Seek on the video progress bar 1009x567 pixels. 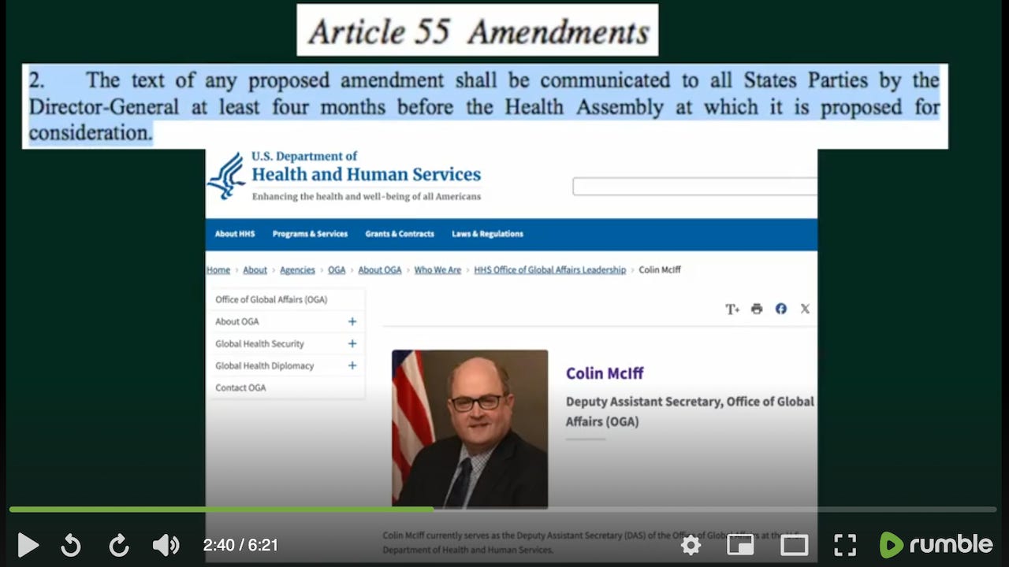[503, 510]
